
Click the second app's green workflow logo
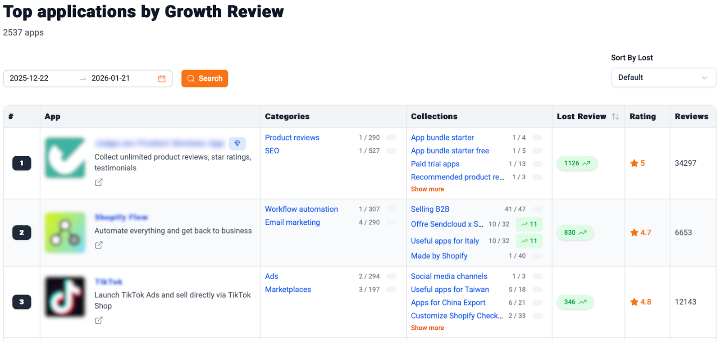point(65,232)
